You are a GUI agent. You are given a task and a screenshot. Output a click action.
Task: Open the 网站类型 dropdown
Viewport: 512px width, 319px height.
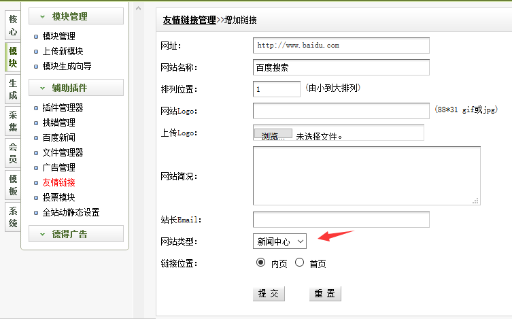click(279, 241)
